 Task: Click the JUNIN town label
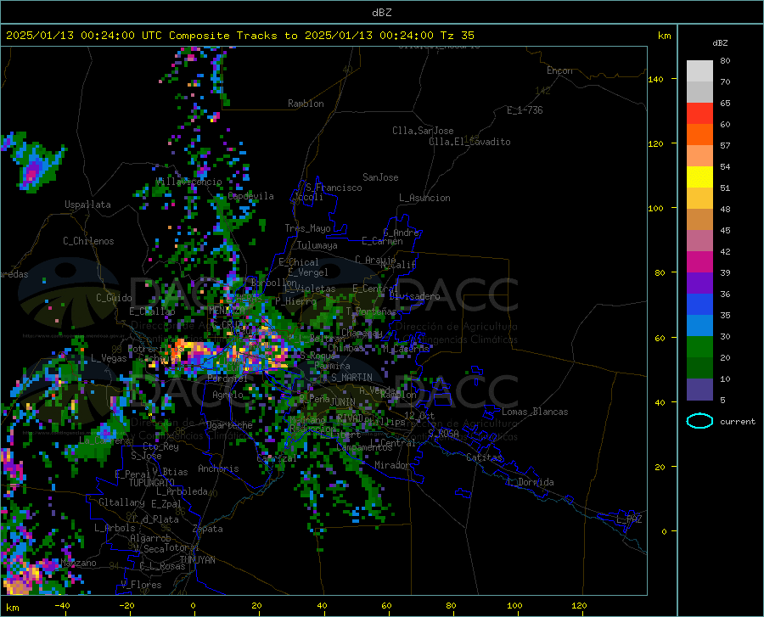[343, 401]
